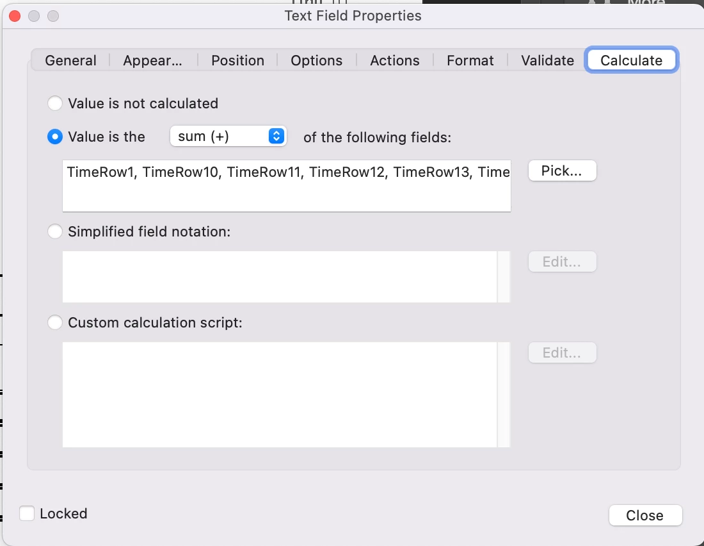The width and height of the screenshot is (704, 546).
Task: Click the TimeRow fields list box
Action: point(287,186)
